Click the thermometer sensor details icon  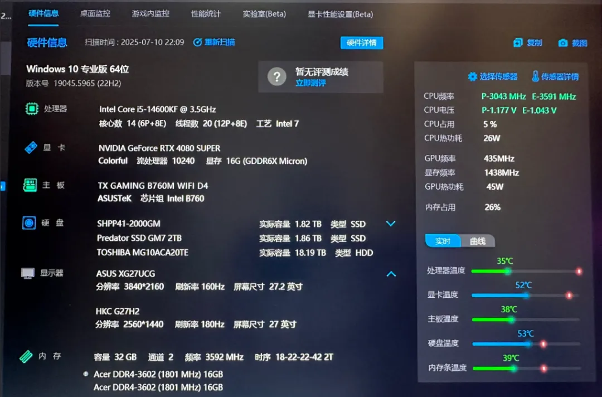tap(535, 76)
